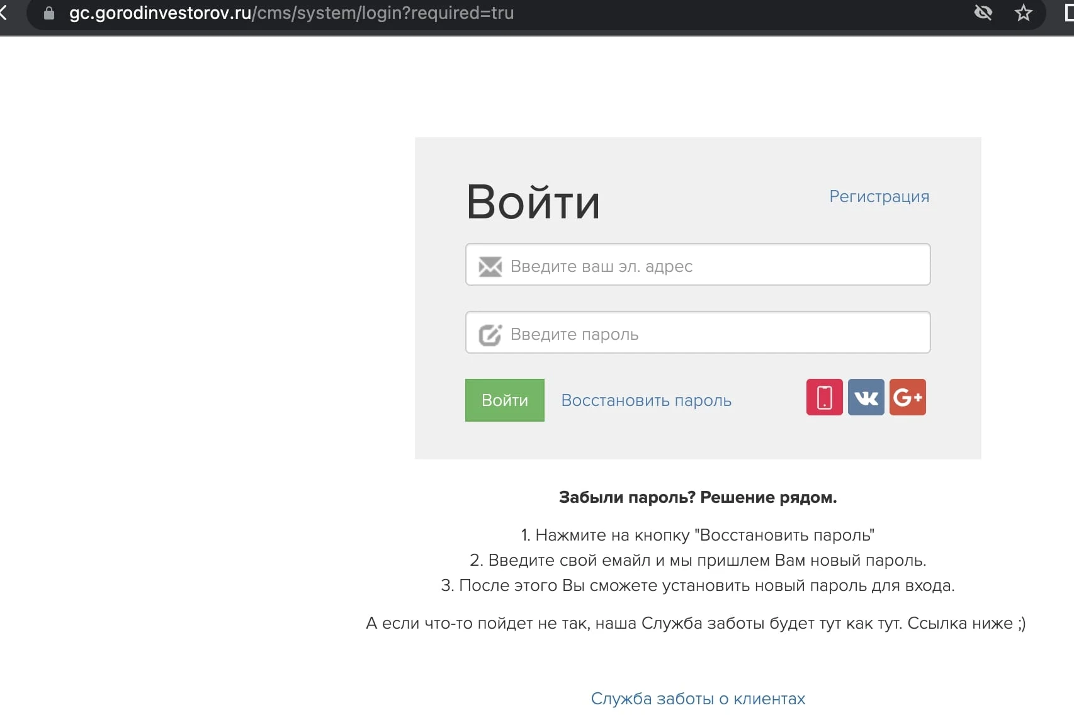The width and height of the screenshot is (1074, 725).
Task: Click step 3 'После этого Вы сможете' text
Action: coord(698,585)
